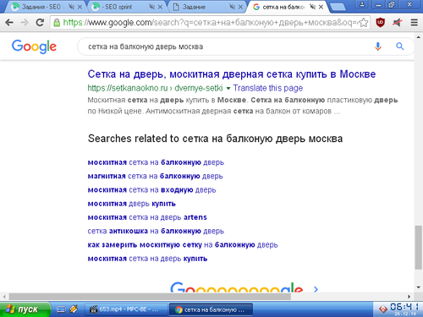
Task: Go to next results page arrow
Action: click(x=316, y=289)
